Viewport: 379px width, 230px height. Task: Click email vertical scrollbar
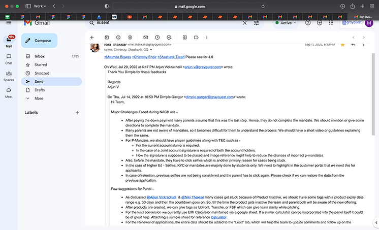pos(373,94)
